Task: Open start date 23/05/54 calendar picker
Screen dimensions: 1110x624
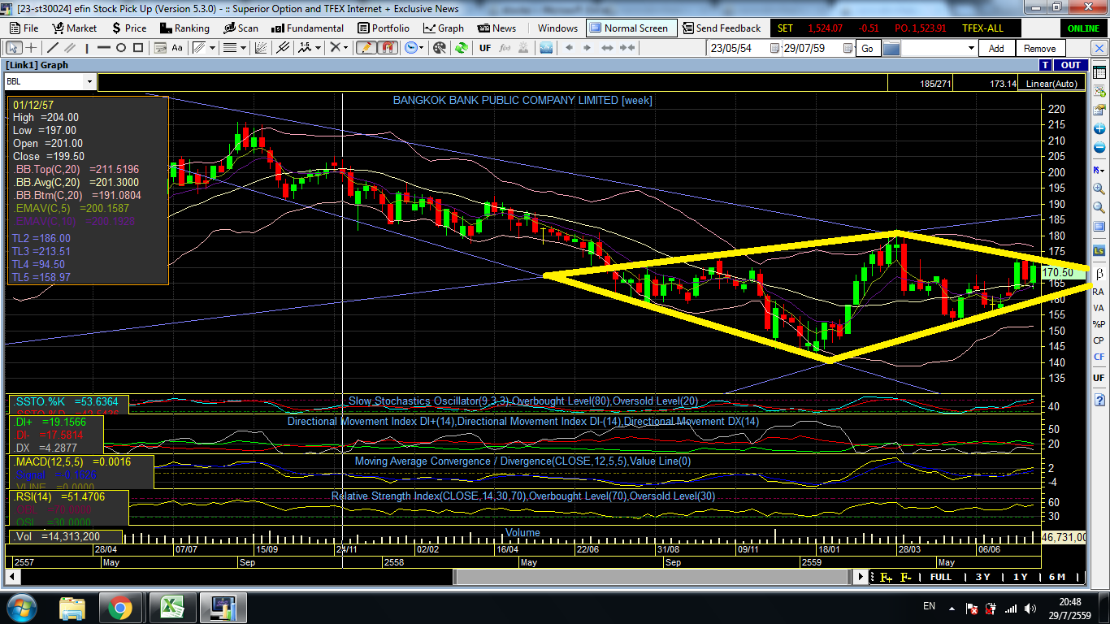Action: pos(775,48)
